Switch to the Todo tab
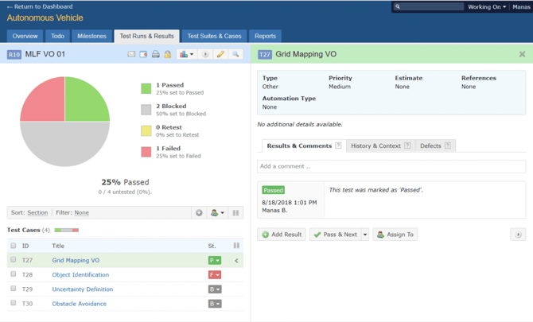533x322 pixels. tap(57, 36)
